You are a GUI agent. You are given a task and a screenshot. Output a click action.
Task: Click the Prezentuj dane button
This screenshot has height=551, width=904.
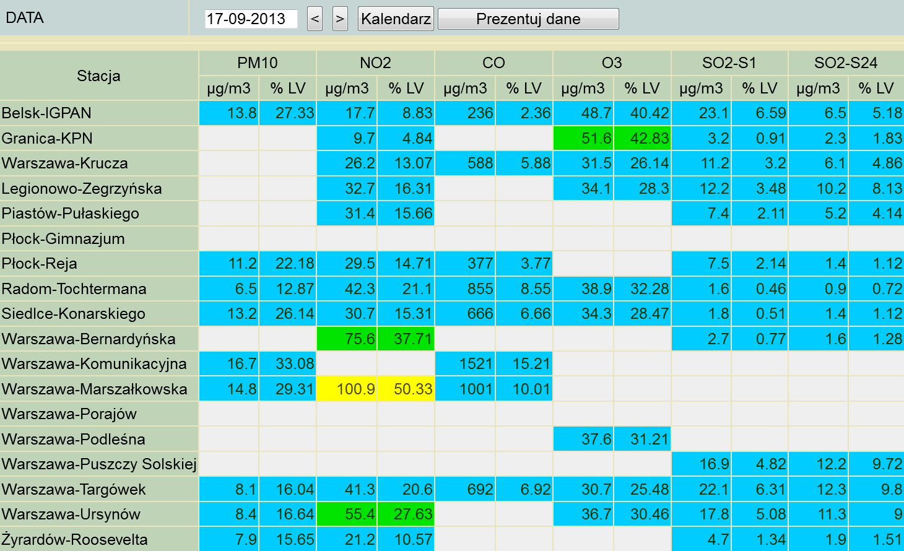tap(528, 19)
